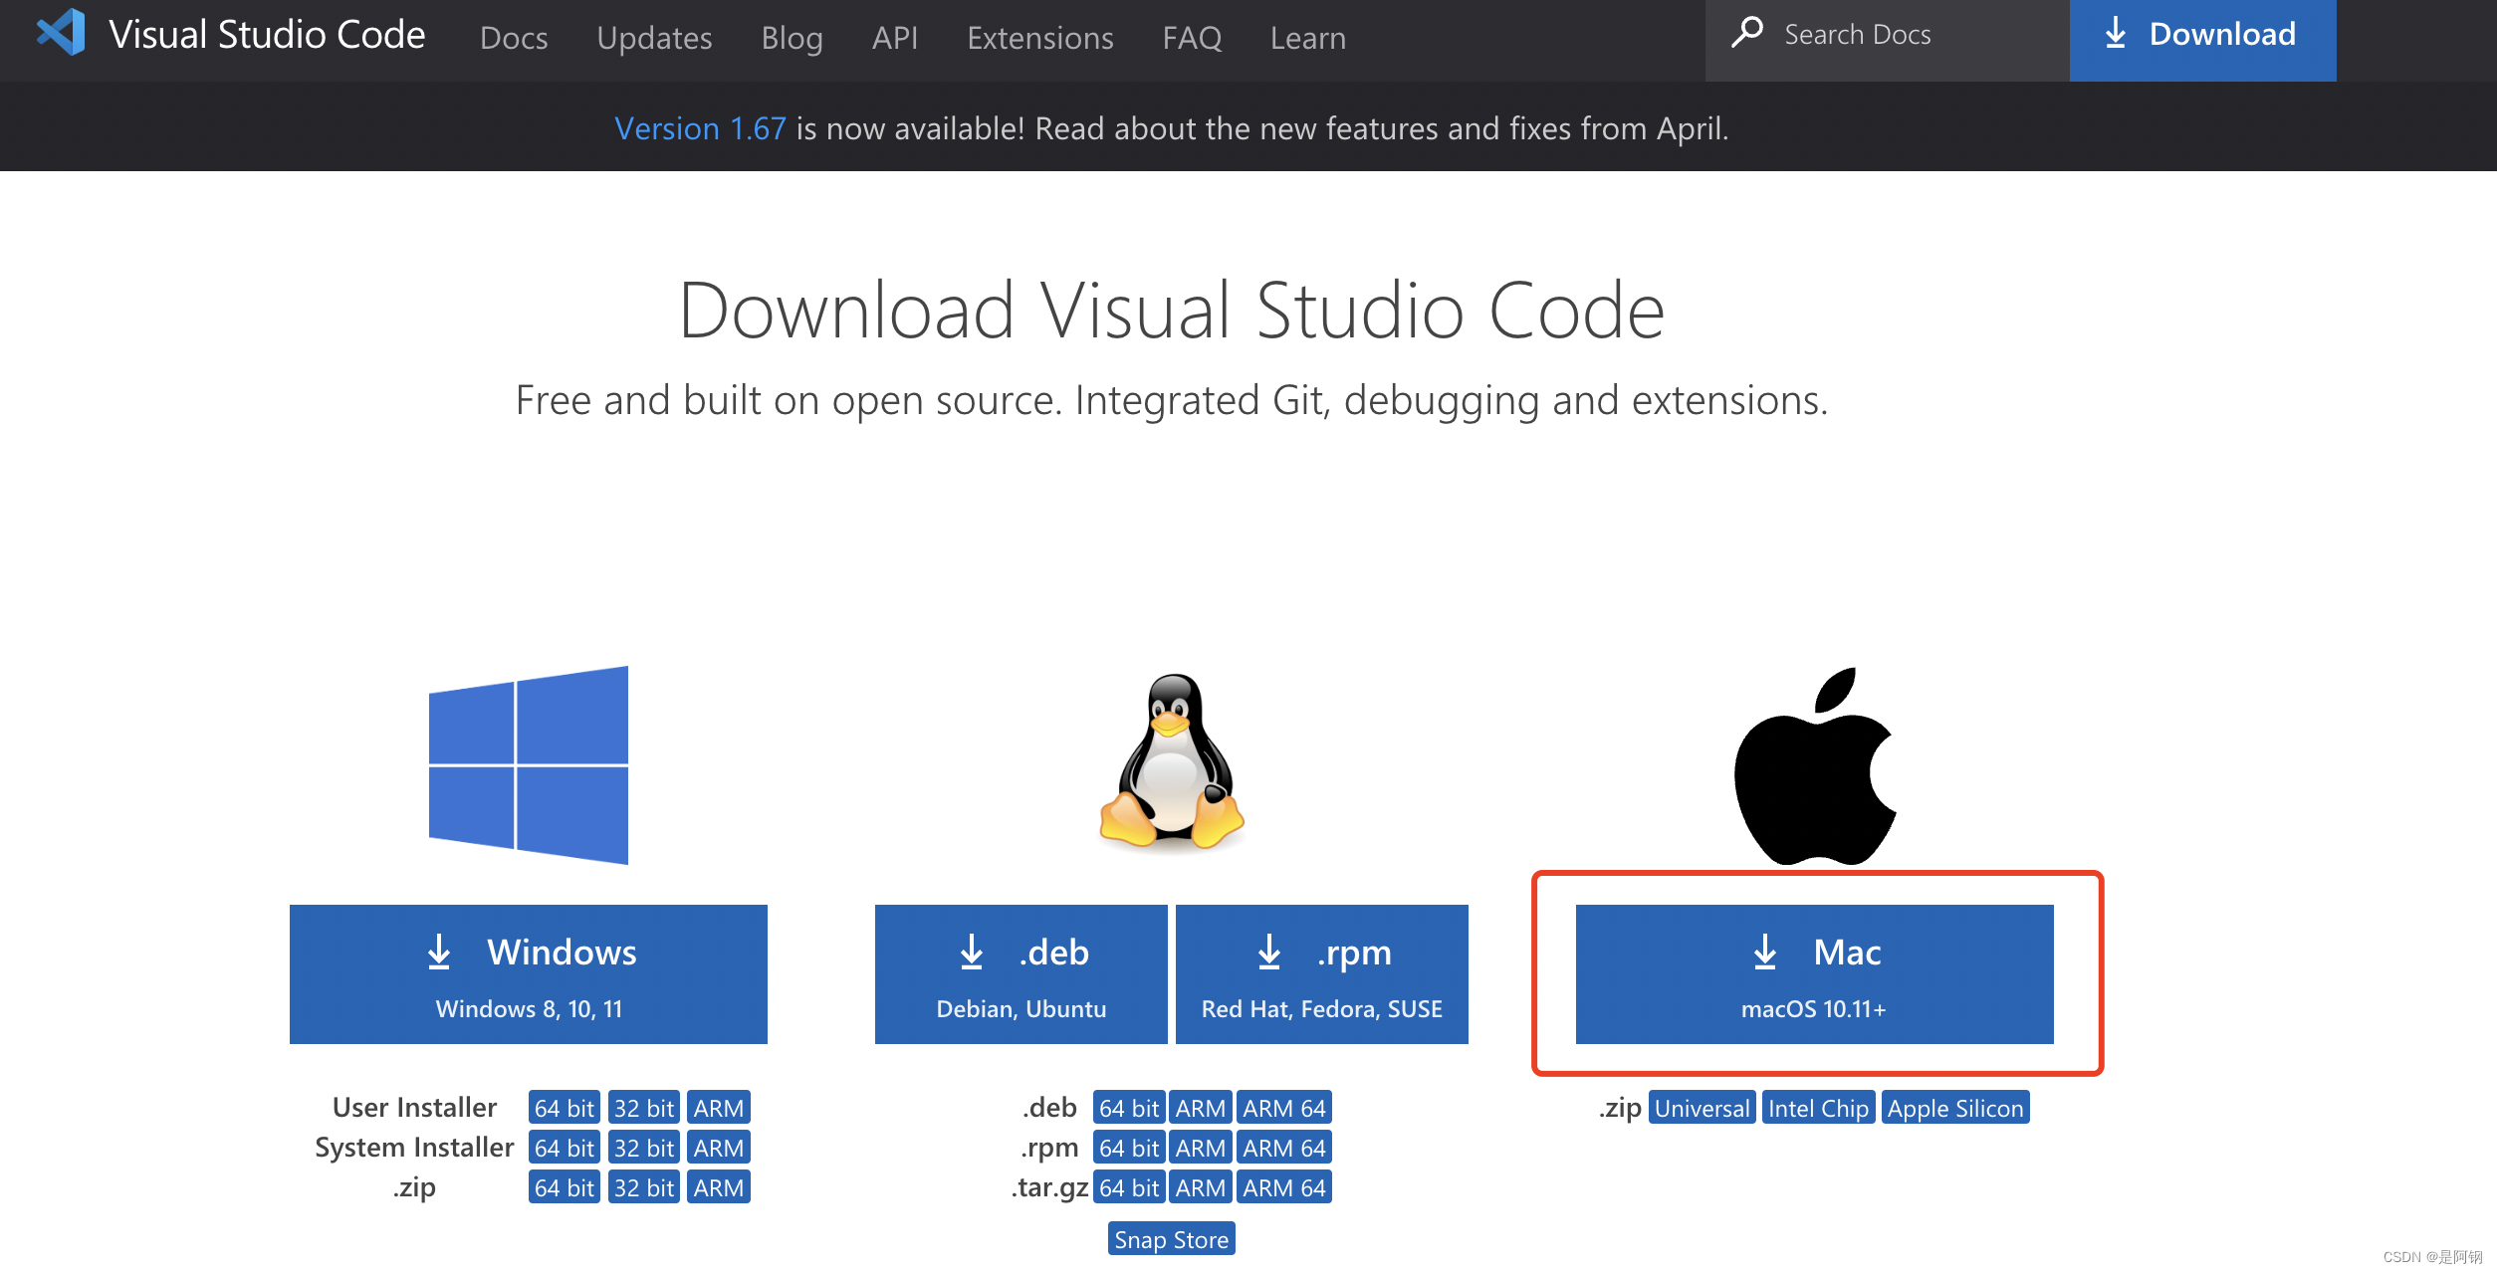Open the Extensions nav item
The width and height of the screenshot is (2497, 1274).
click(x=1040, y=38)
